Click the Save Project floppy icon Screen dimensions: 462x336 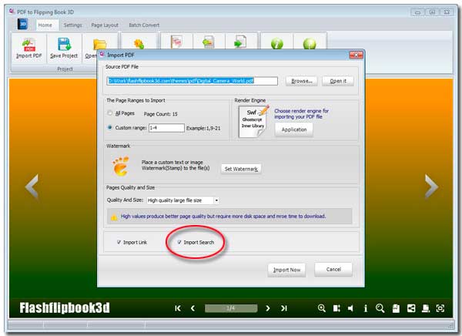64,44
